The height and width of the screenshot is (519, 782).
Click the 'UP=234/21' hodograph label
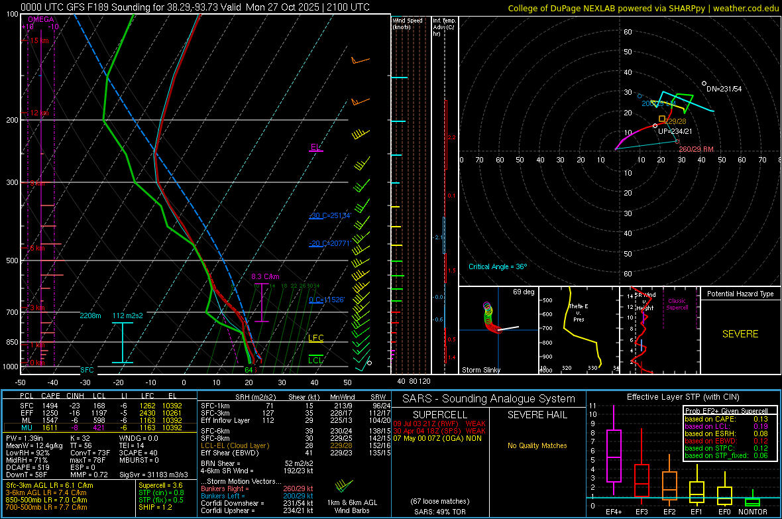click(x=675, y=131)
